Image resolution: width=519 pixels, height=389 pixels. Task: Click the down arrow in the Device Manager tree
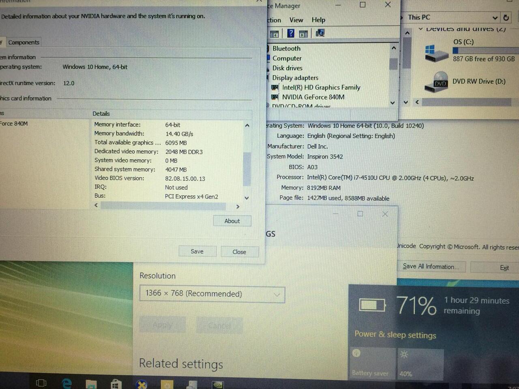click(x=392, y=103)
